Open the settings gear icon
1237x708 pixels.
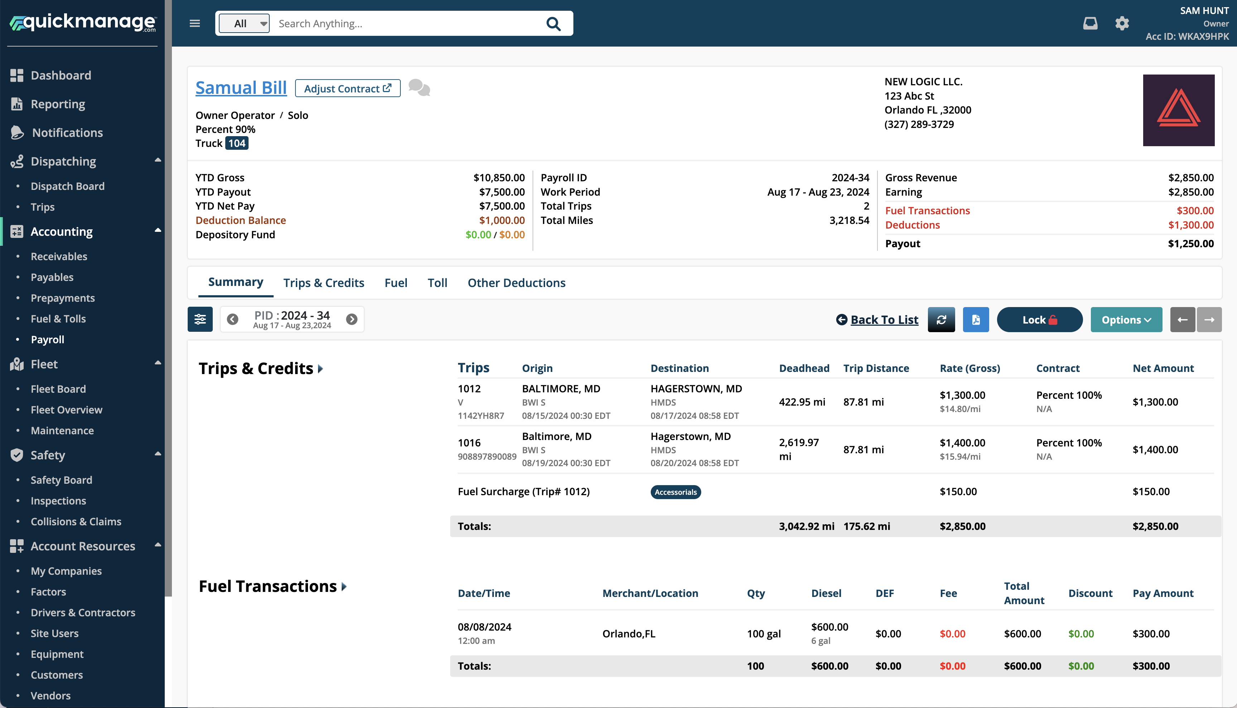tap(1122, 23)
